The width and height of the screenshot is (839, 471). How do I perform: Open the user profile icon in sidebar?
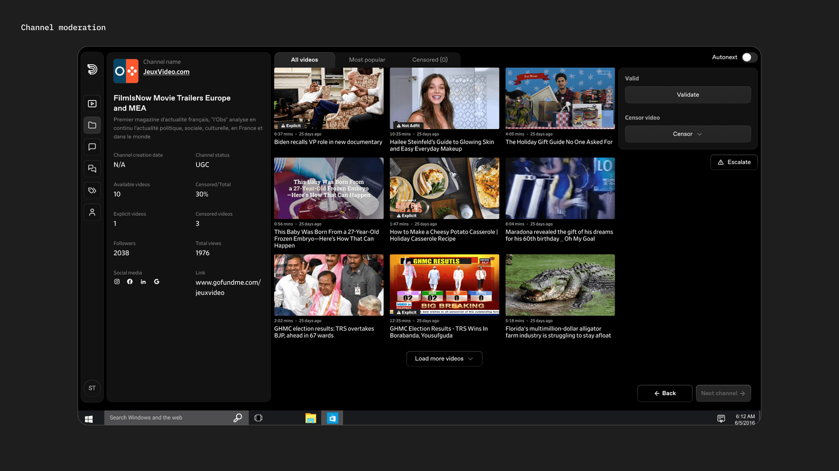click(x=92, y=212)
